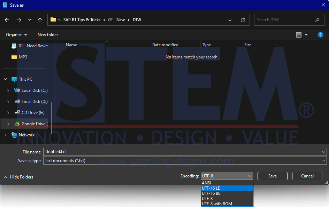Expand address bar history dropdown

(x=230, y=20)
